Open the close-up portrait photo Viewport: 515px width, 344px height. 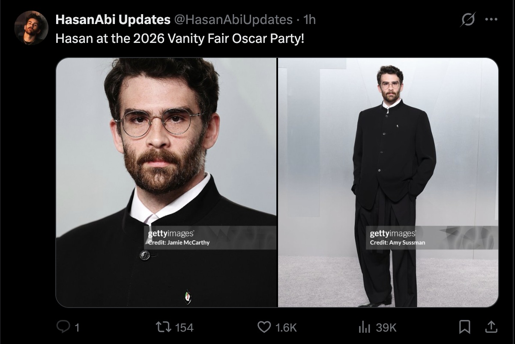pos(166,183)
